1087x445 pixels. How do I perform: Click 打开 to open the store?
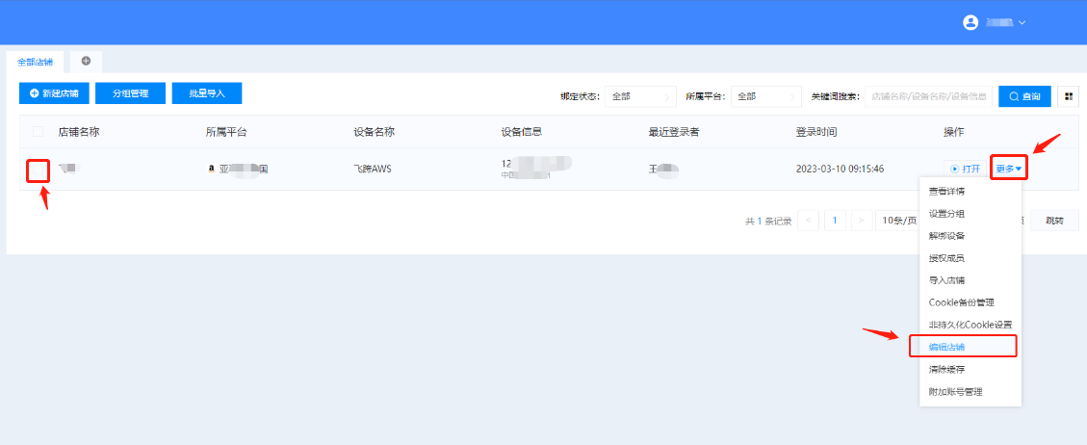966,169
